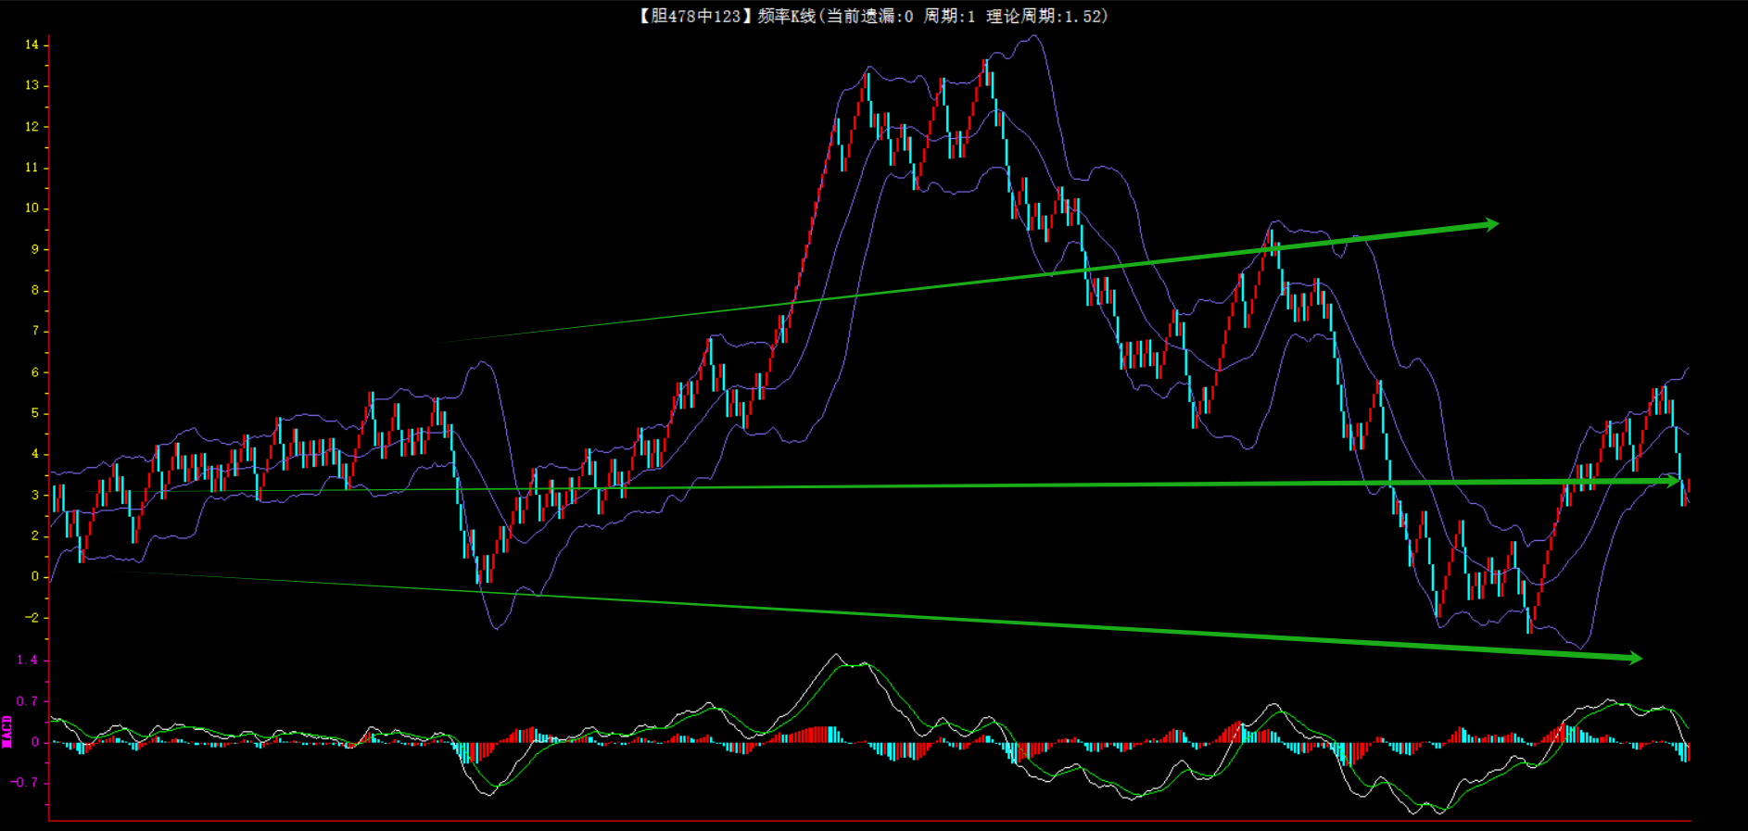Select value -2 on the price axis
1748x831 pixels.
point(32,618)
